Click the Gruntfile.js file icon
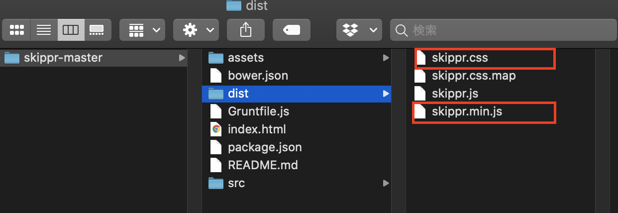Image resolution: width=618 pixels, height=213 pixels. 215,110
